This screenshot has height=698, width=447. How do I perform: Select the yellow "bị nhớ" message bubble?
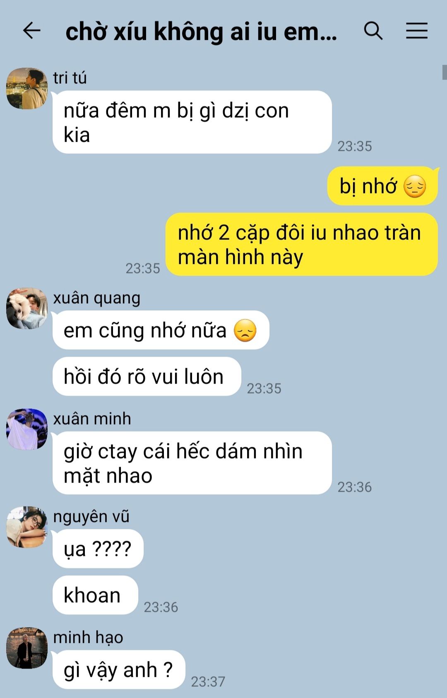pos(382,186)
